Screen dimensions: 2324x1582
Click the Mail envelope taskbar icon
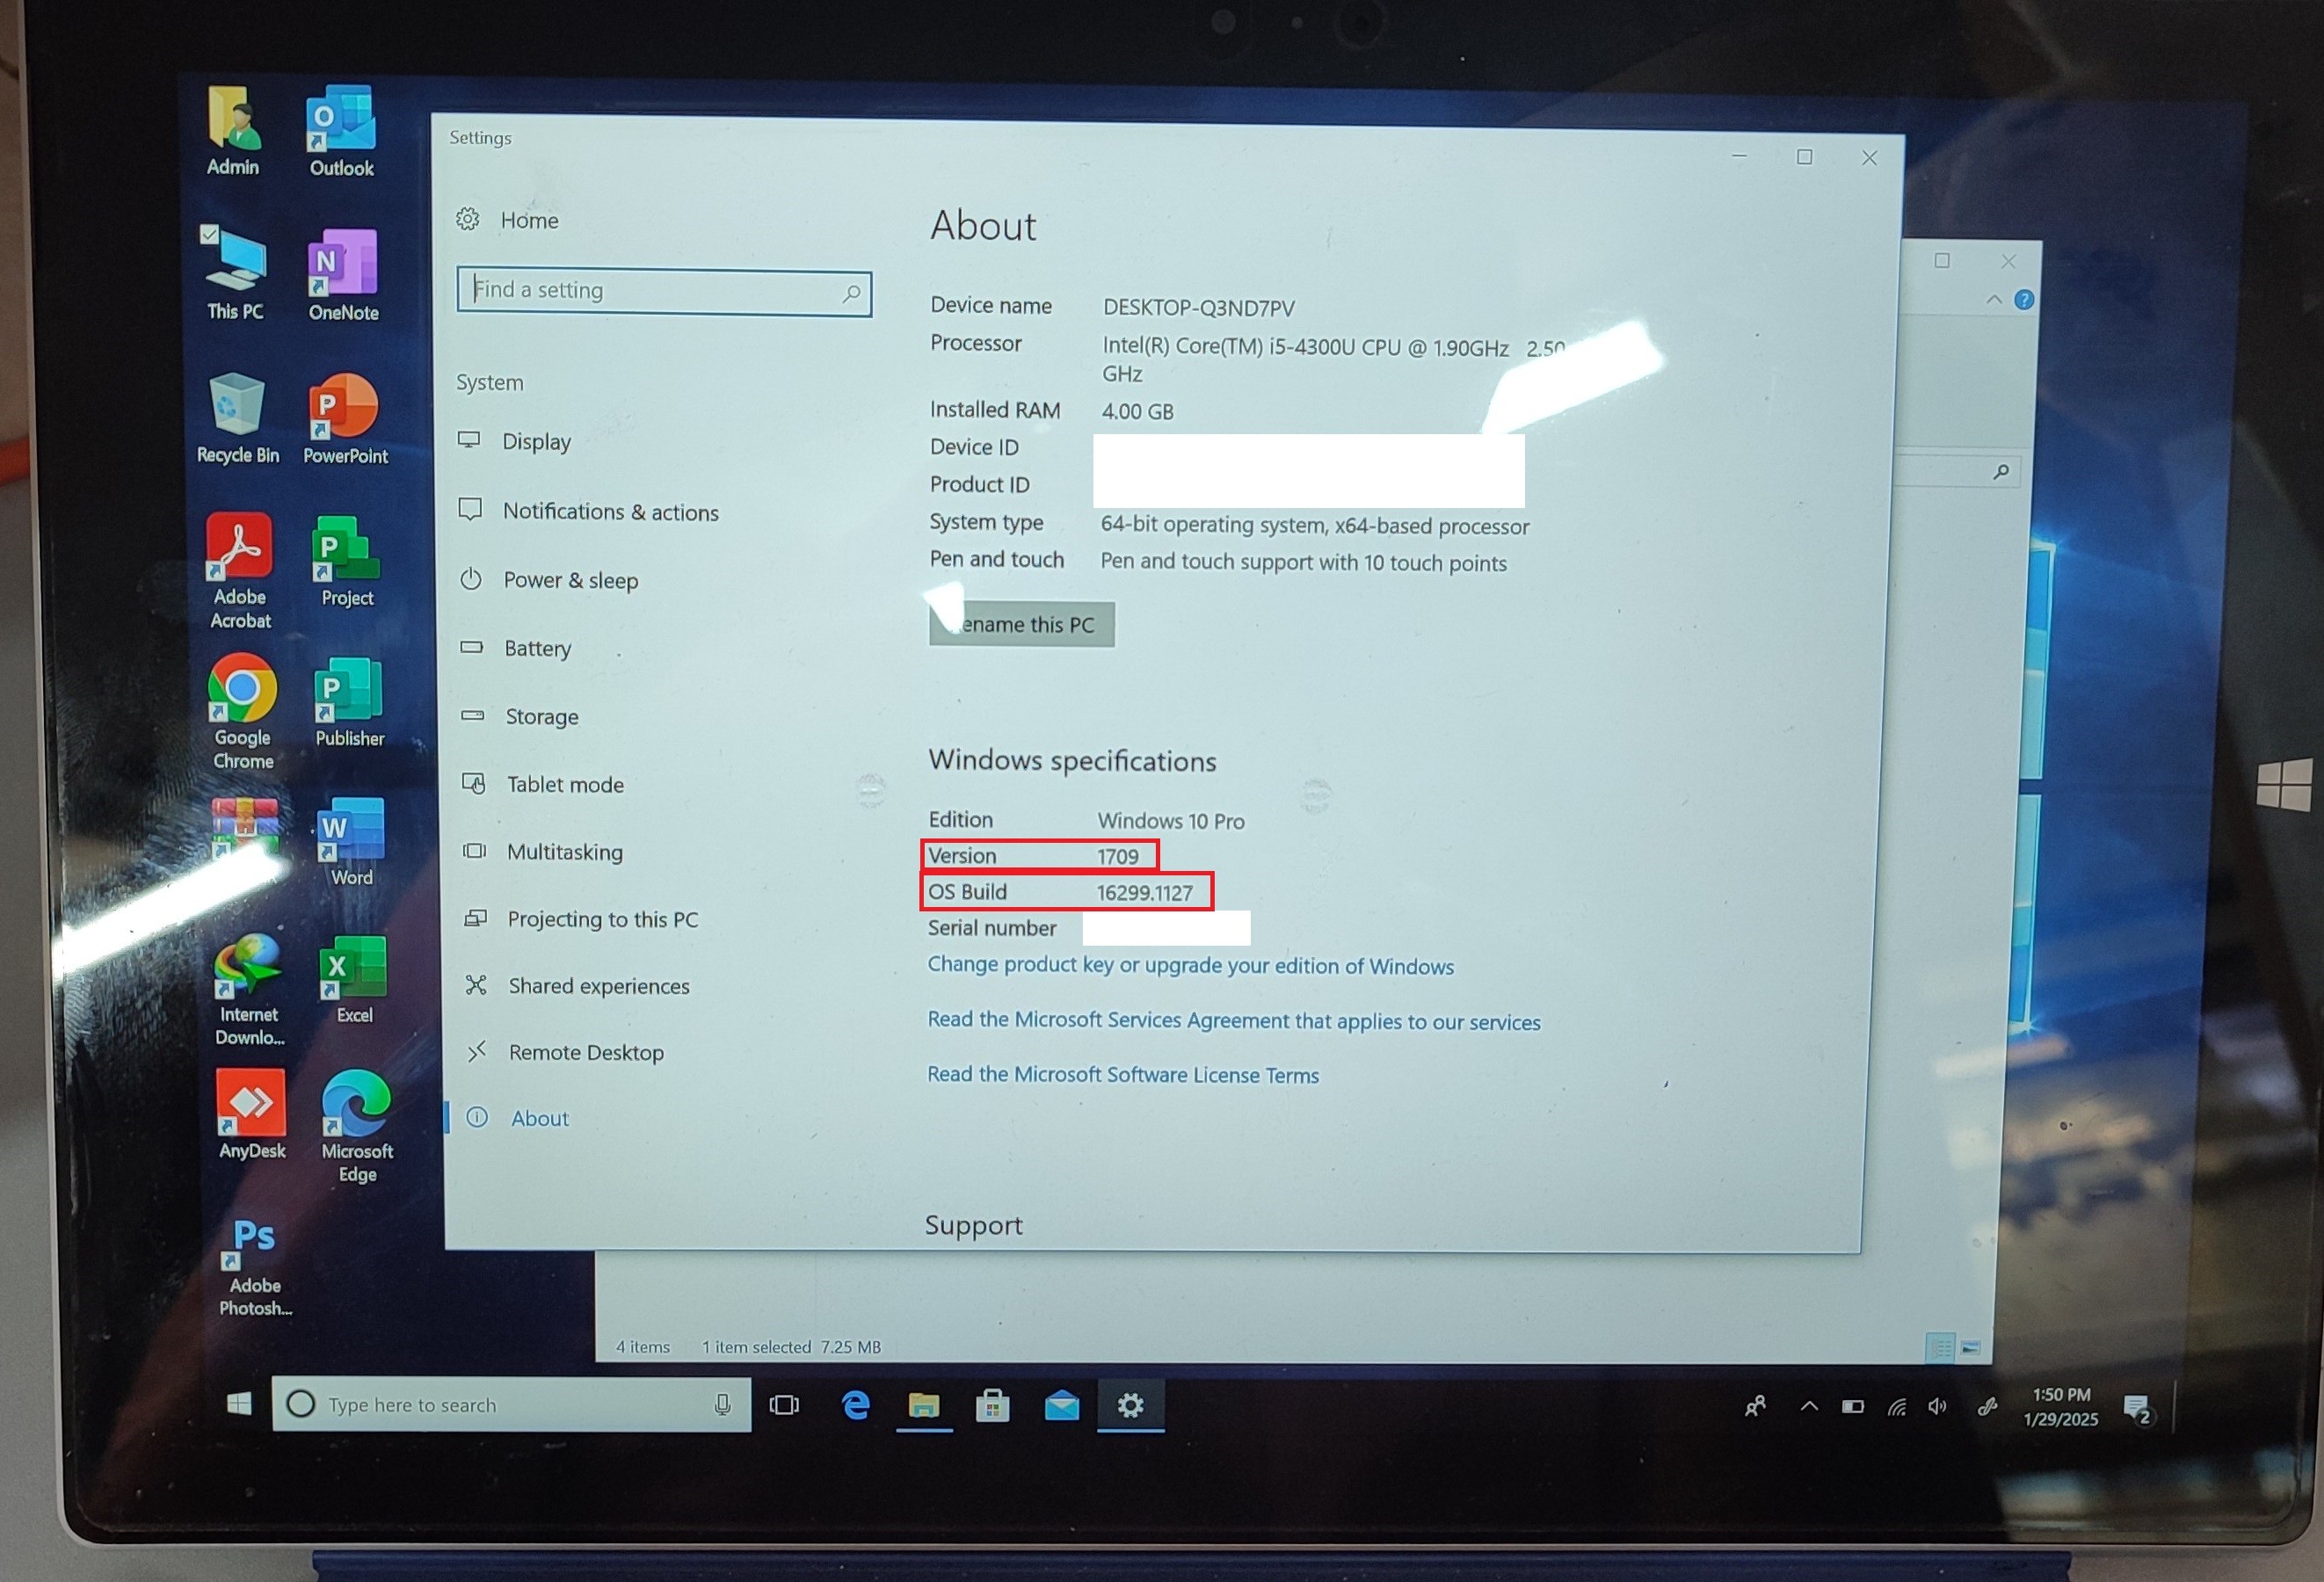coord(1061,1406)
